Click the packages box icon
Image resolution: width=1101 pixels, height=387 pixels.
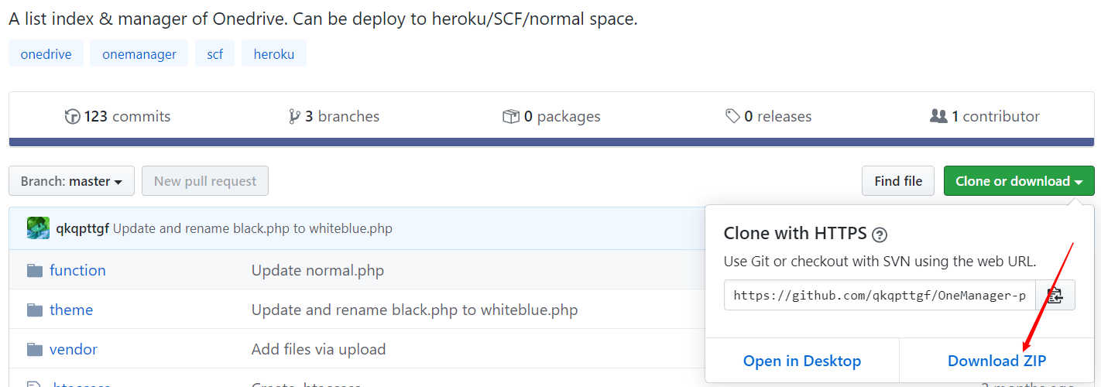511,117
